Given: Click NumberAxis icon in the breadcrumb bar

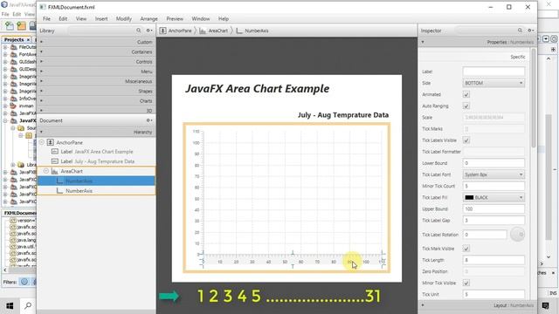Looking at the screenshot, I should click(x=239, y=31).
